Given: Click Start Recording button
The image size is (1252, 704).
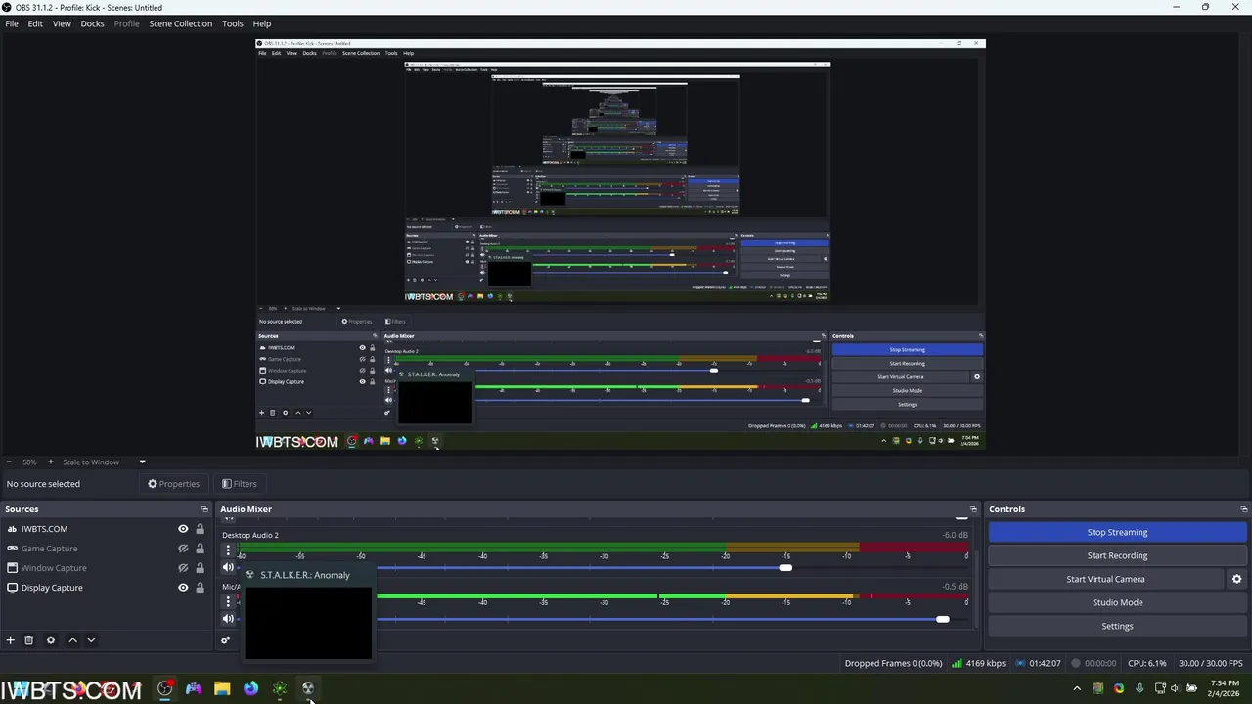Looking at the screenshot, I should 1117,555.
